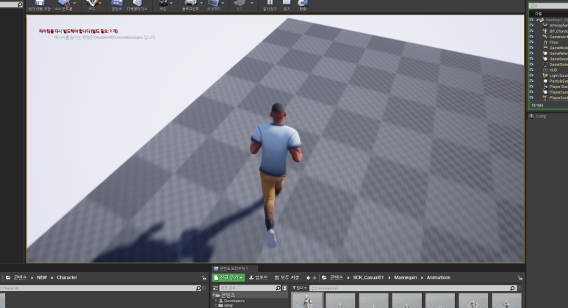Toggle the sources panel tree icon
Image resolution: width=568 pixels, height=308 pixels.
click(215, 288)
